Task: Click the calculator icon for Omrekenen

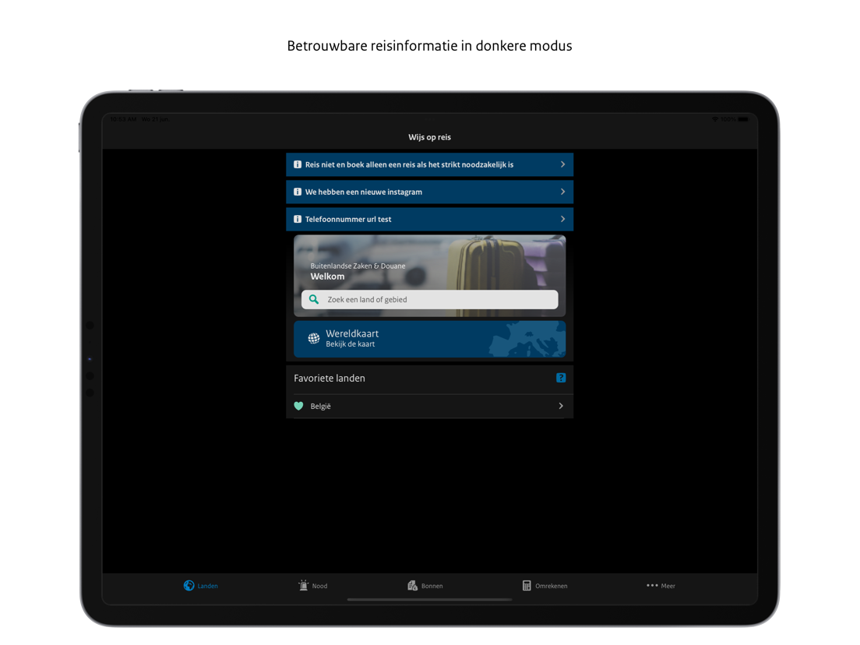Action: tap(527, 586)
